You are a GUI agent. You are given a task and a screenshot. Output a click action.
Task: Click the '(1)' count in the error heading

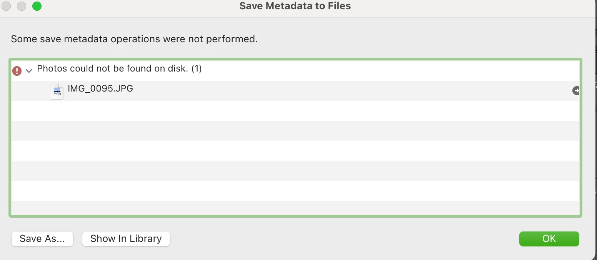[x=197, y=69]
